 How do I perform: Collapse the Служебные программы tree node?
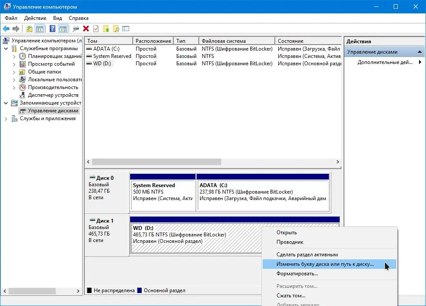(x=6, y=49)
